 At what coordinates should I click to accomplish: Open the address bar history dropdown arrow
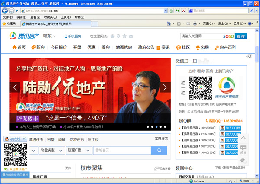click(x=166, y=11)
